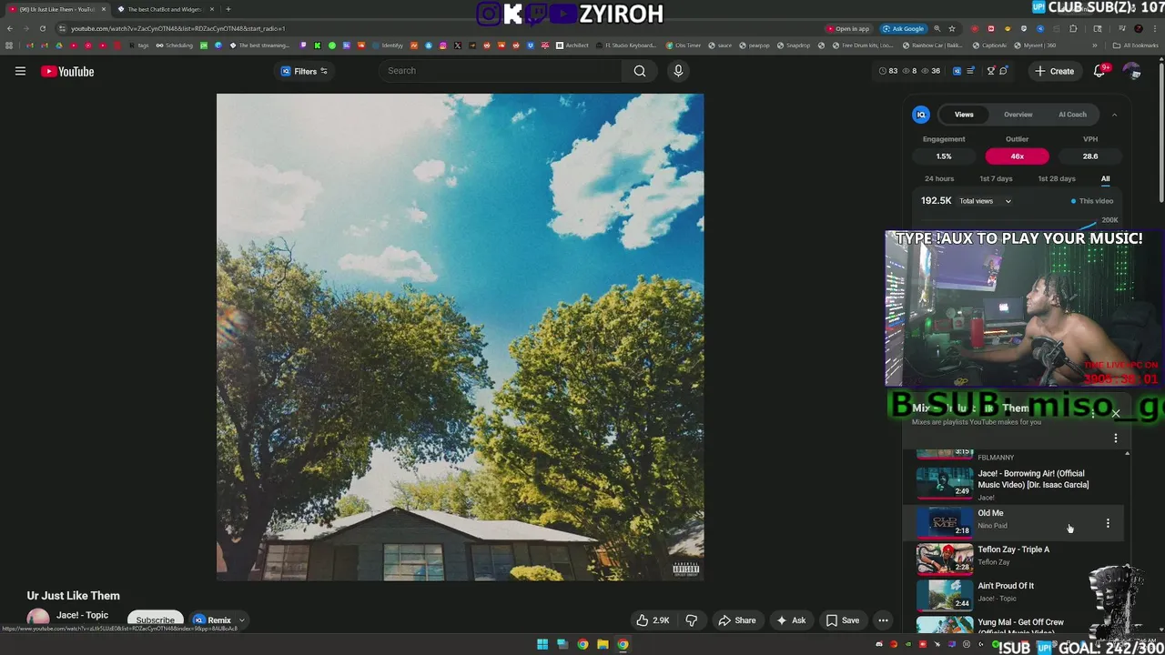Start voice search with microphone icon
Image resolution: width=1165 pixels, height=655 pixels.
click(x=678, y=71)
